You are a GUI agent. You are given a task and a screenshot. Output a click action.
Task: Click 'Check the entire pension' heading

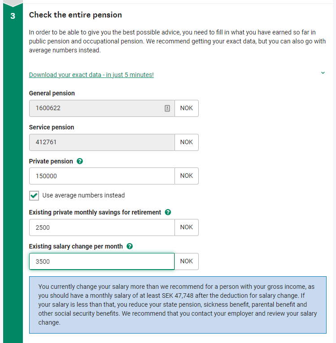coord(75,15)
